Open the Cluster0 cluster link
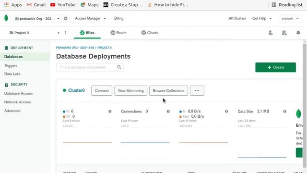307x173 pixels. pyautogui.click(x=76, y=90)
